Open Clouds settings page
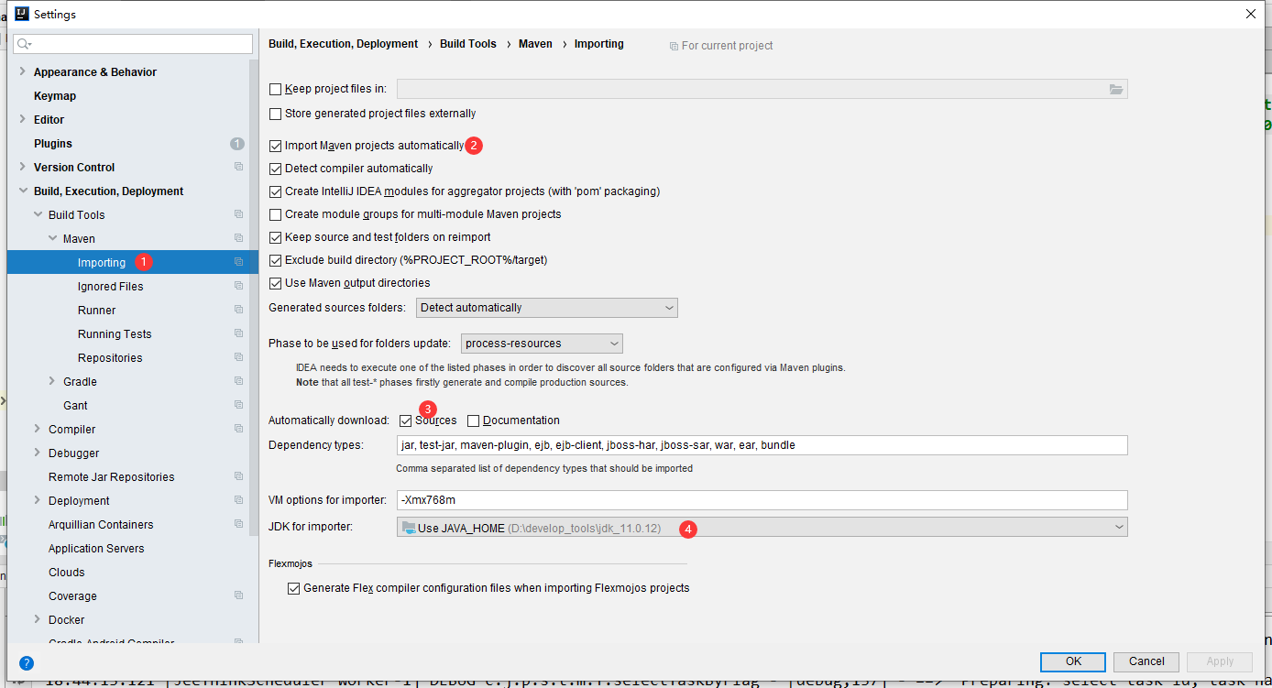Viewport: 1272px width, 688px height. click(x=66, y=573)
